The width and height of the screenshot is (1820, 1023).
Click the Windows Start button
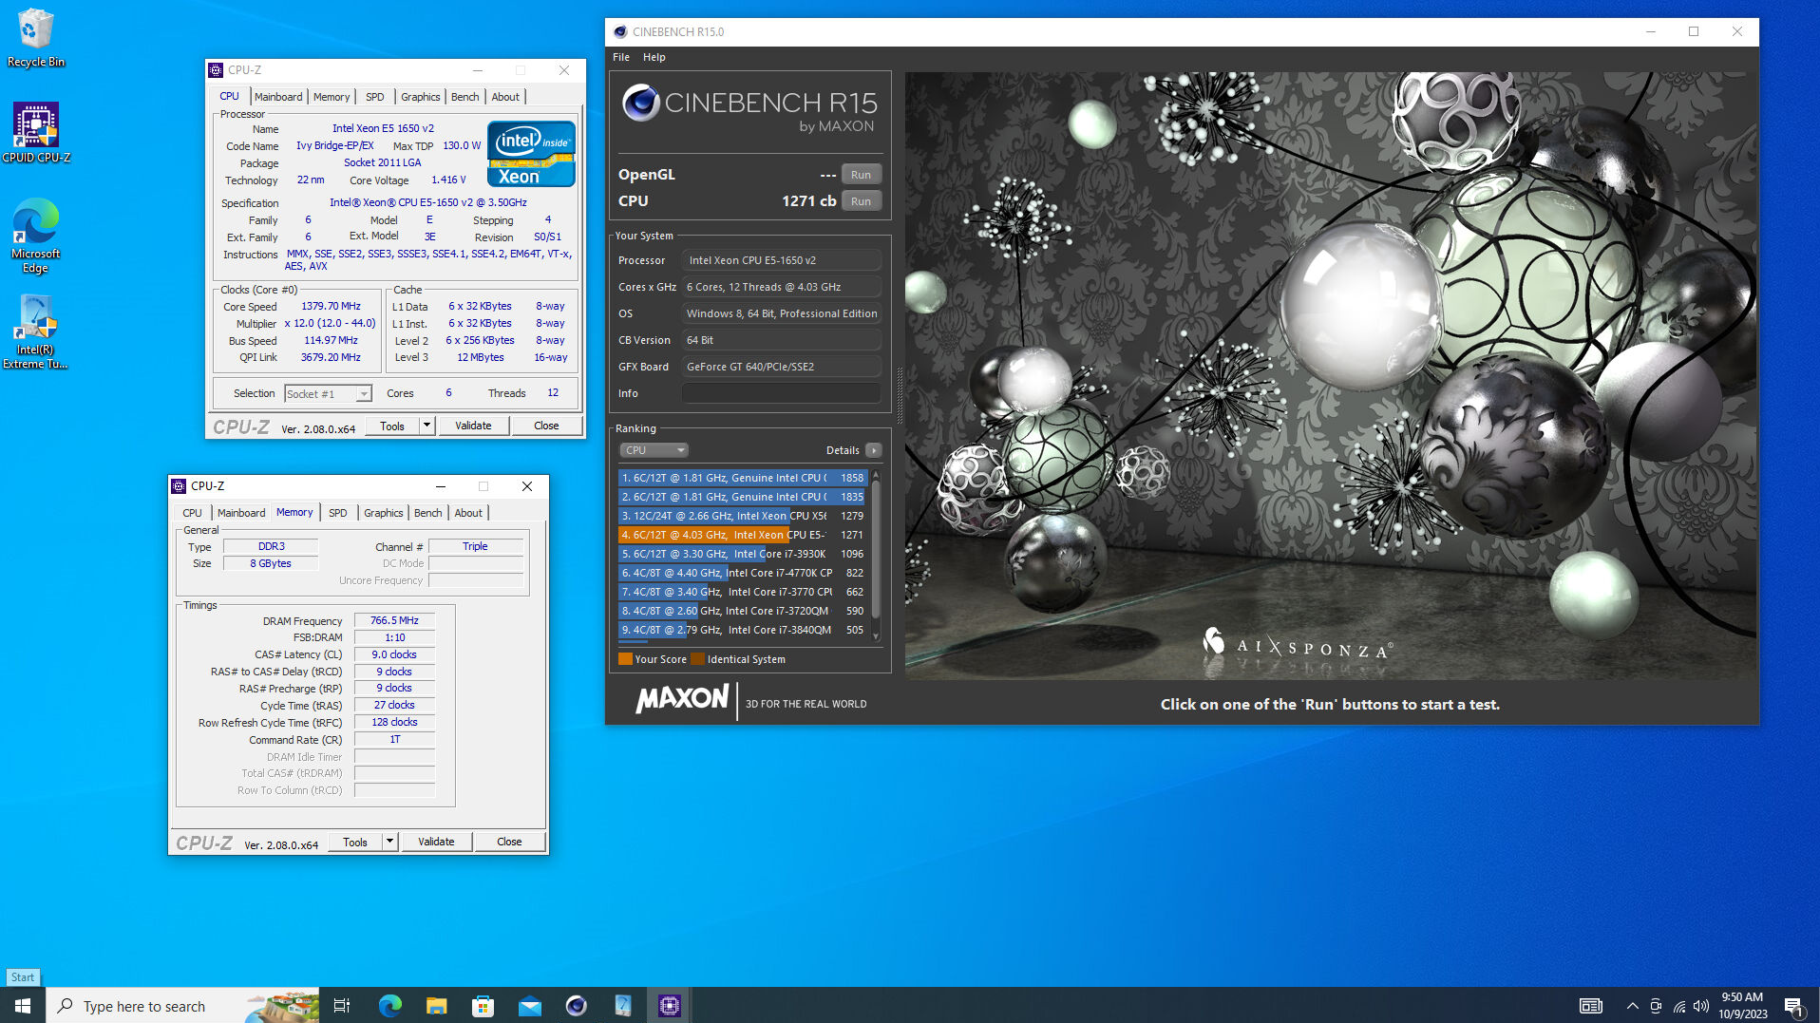[x=23, y=1005]
